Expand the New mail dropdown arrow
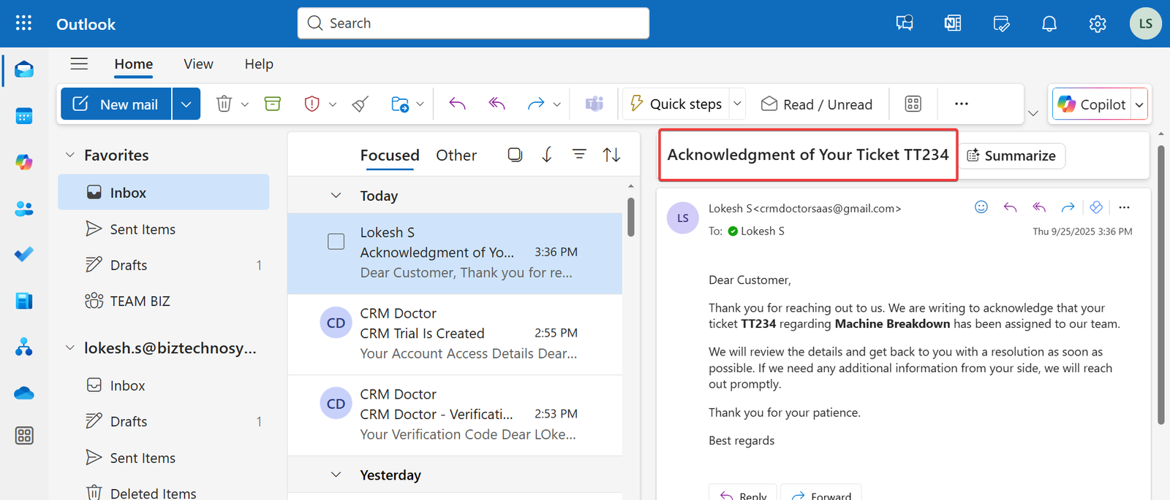 pyautogui.click(x=186, y=104)
